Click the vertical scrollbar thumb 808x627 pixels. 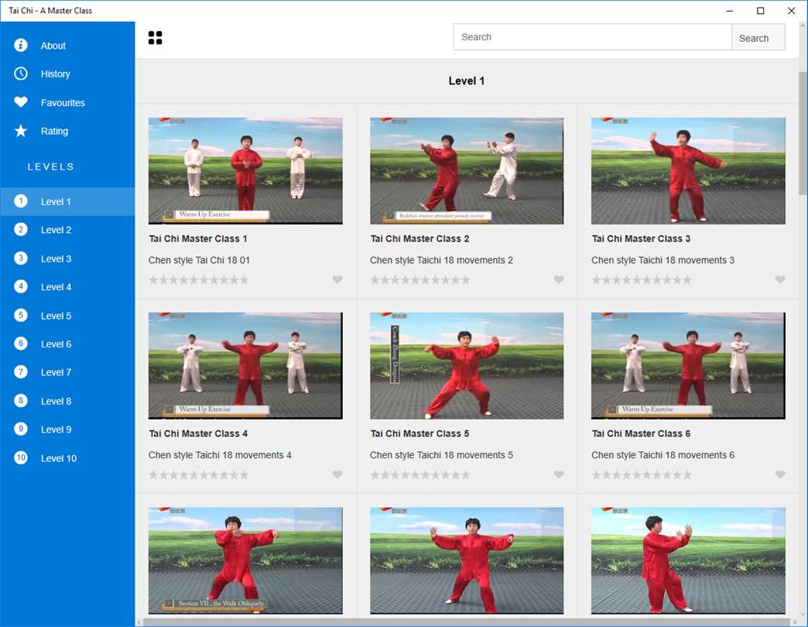coord(803,133)
